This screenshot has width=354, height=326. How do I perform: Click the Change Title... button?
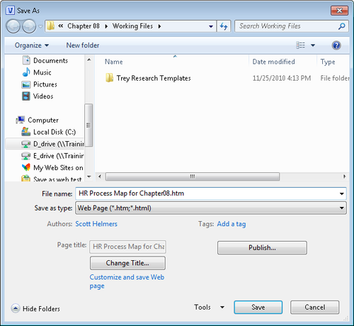[x=127, y=263]
